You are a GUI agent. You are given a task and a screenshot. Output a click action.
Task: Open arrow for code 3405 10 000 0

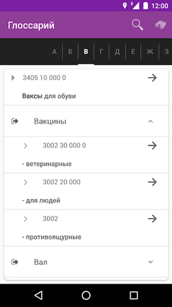(152, 78)
